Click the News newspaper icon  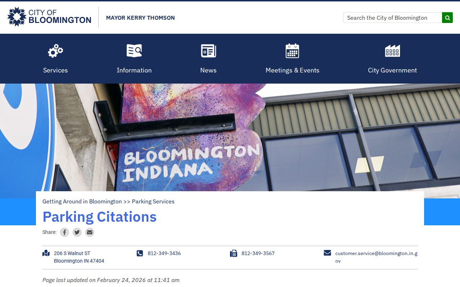[x=208, y=51]
